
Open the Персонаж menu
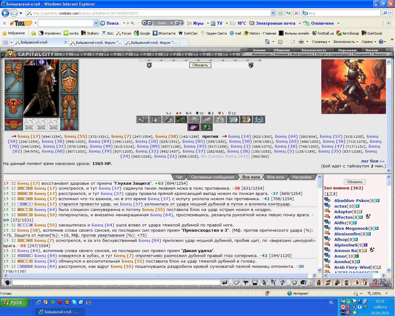pos(347,50)
